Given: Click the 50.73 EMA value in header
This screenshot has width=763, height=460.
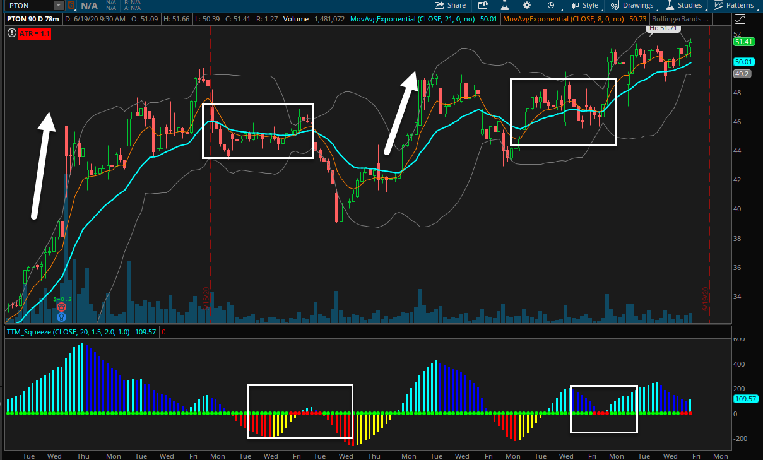Looking at the screenshot, I should (x=638, y=19).
